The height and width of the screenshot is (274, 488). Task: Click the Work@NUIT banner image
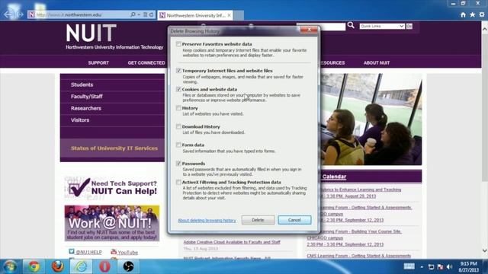(x=112, y=223)
